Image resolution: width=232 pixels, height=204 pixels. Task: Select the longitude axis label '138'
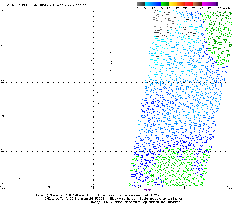click(x=48, y=187)
